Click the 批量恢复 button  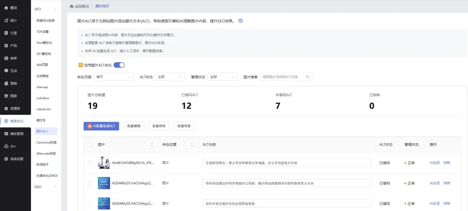coord(184,126)
